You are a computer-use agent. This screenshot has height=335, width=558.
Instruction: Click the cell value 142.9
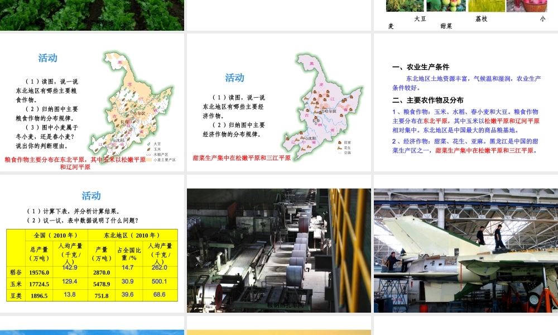click(70, 267)
